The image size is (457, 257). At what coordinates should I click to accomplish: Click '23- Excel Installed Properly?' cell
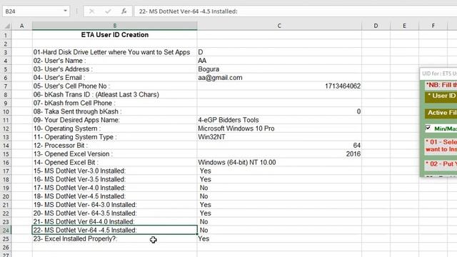[114, 238]
